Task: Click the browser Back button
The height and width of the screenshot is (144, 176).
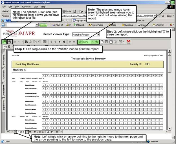Action: tap(6, 11)
